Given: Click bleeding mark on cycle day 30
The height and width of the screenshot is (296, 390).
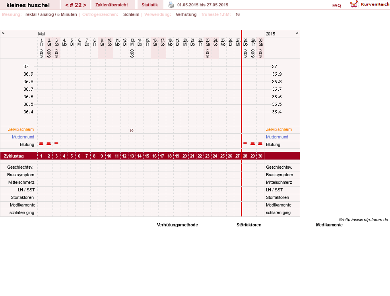Looking at the screenshot, I should 260,144.
